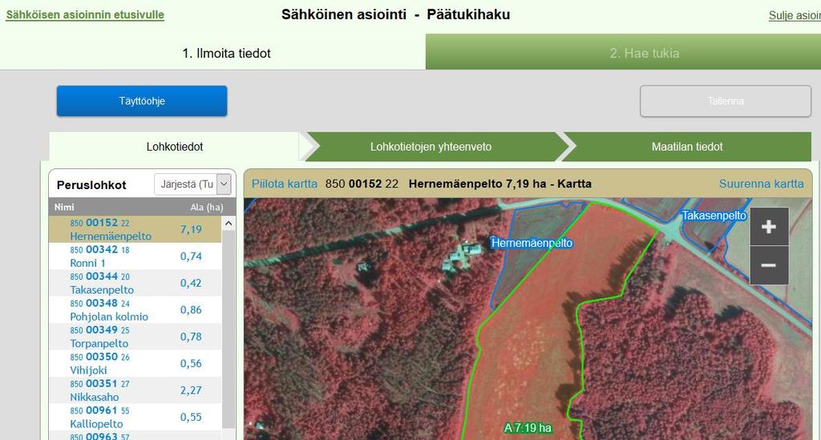Select parcel Pohjolan kolmio
The image size is (821, 440).
pyautogui.click(x=135, y=309)
